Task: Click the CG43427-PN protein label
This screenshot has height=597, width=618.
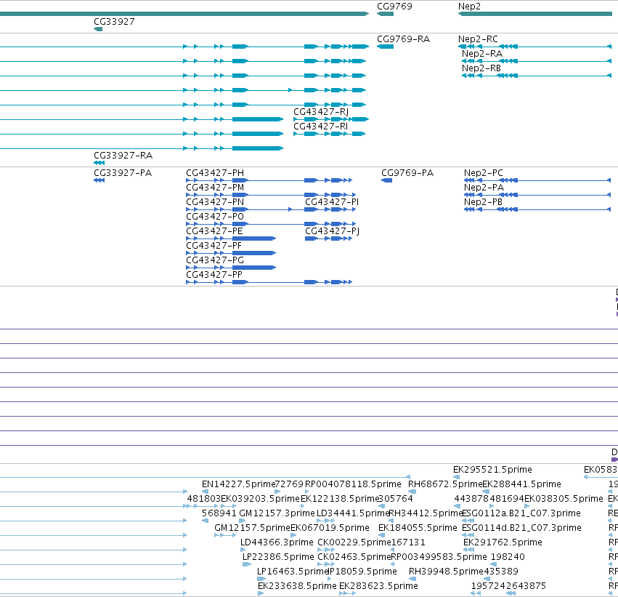Action: pos(215,202)
